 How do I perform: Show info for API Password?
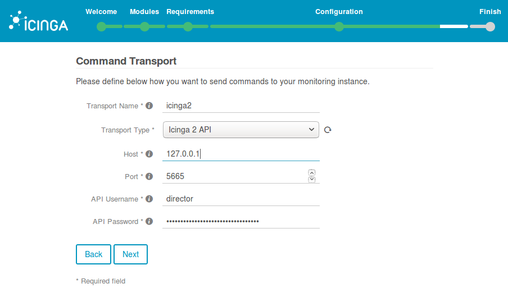tap(149, 221)
